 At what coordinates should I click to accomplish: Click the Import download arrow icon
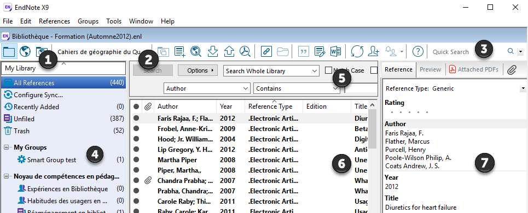(x=213, y=51)
